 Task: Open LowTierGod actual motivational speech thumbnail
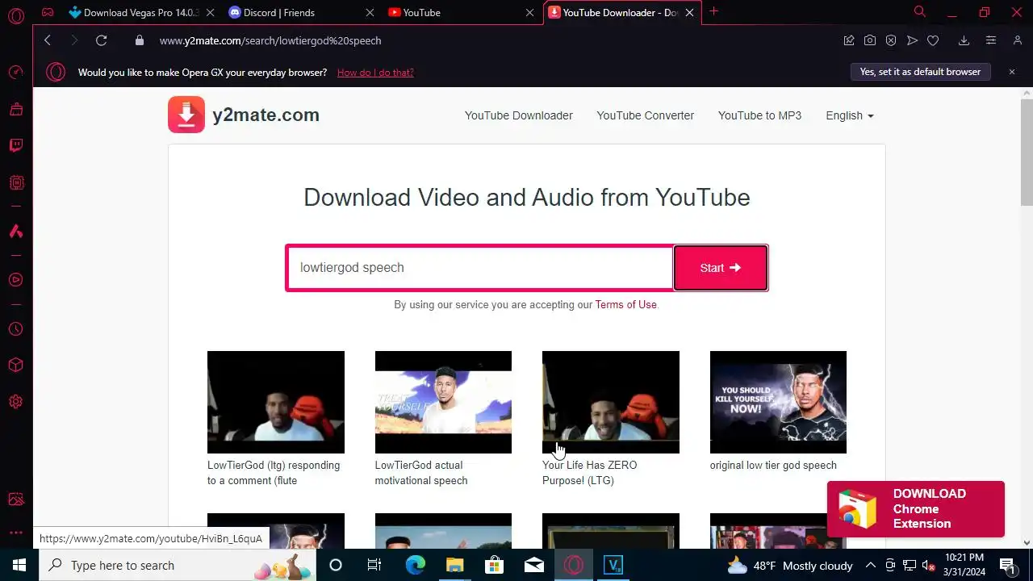443,402
